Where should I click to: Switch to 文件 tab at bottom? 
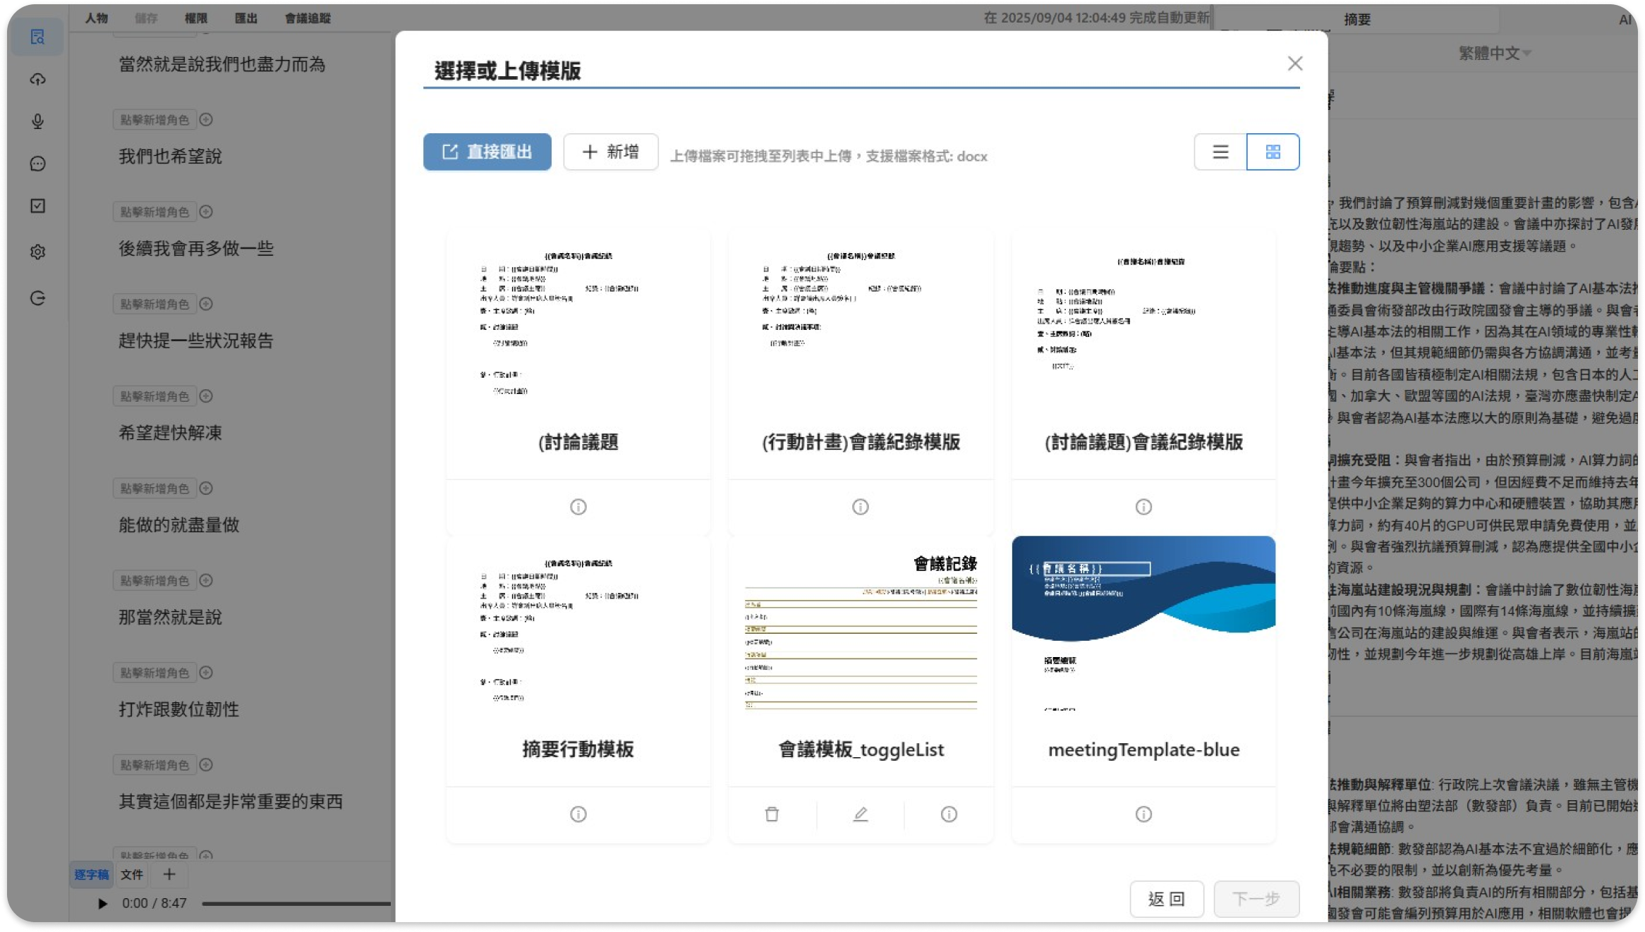[132, 874]
